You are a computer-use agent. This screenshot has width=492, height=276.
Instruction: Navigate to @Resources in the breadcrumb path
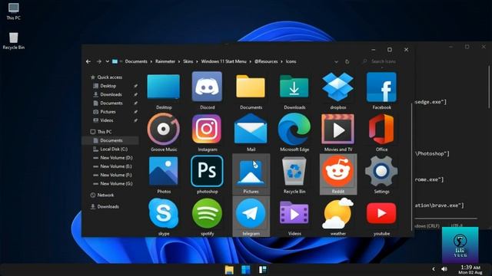[266, 61]
